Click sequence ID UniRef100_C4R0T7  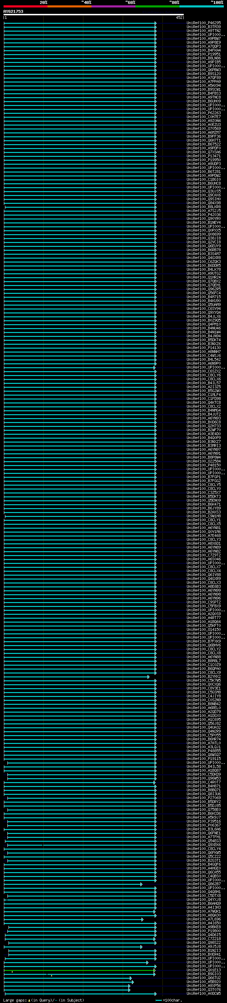(x=204, y=782)
